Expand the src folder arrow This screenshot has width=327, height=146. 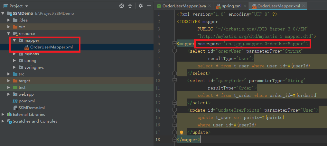[9, 74]
